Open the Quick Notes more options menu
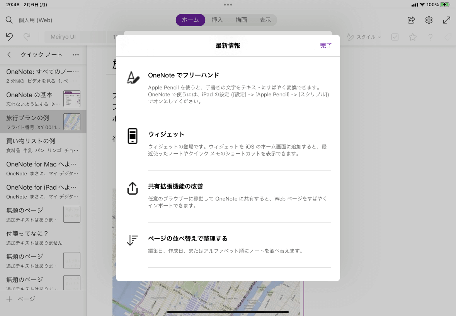 76,55
